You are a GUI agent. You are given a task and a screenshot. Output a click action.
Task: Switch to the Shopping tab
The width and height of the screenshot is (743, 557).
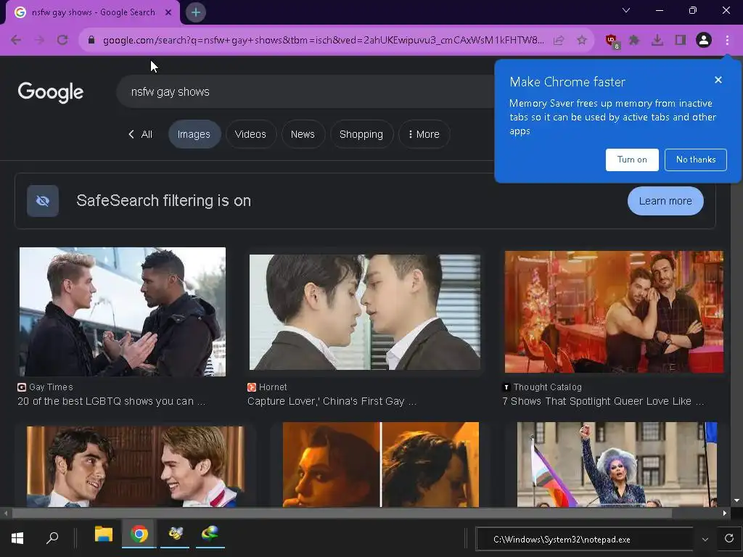coord(361,134)
